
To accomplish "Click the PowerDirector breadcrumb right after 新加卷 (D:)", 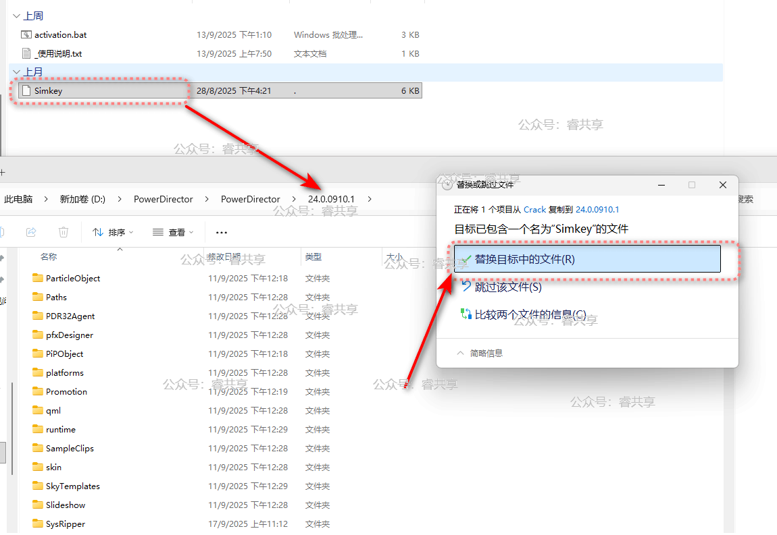I will pyautogui.click(x=163, y=199).
